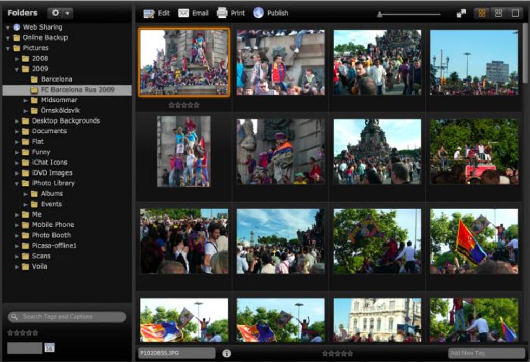Collapse the iPhoto Library folder

pyautogui.click(x=17, y=184)
